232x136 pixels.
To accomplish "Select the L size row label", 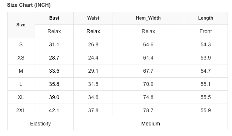I will tap(21, 84).
